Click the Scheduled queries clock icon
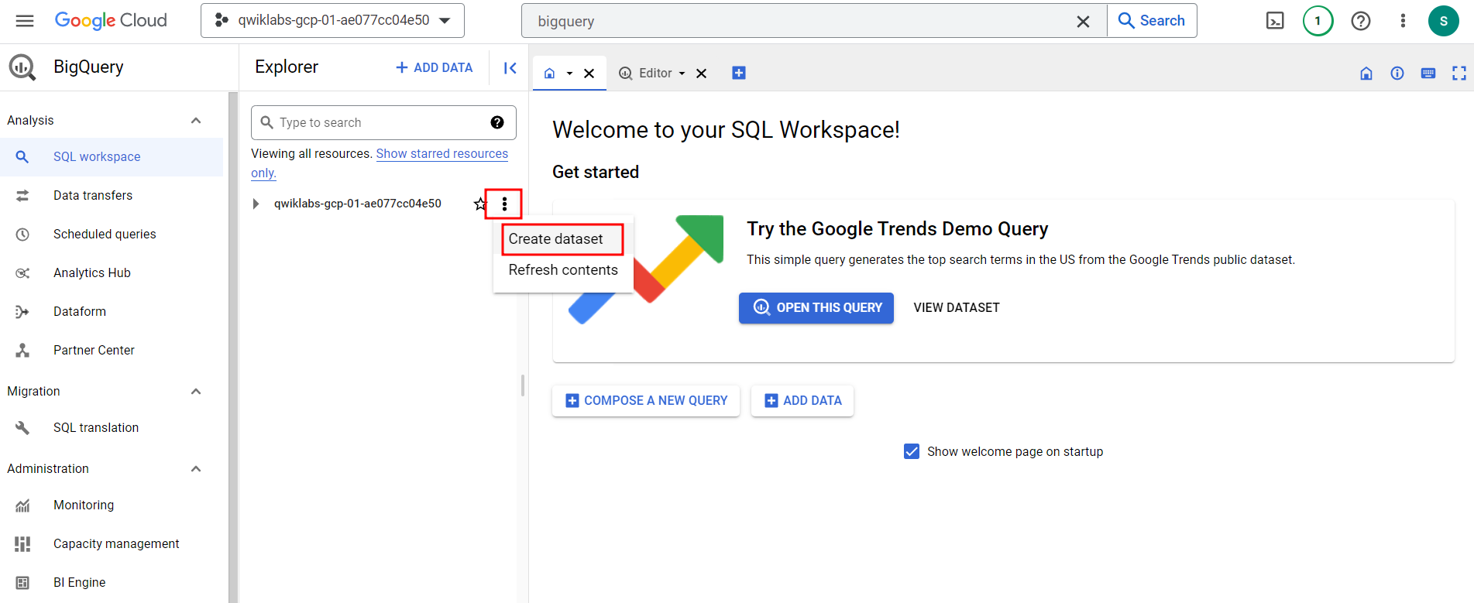Screen dimensions: 1474x603 [22, 234]
